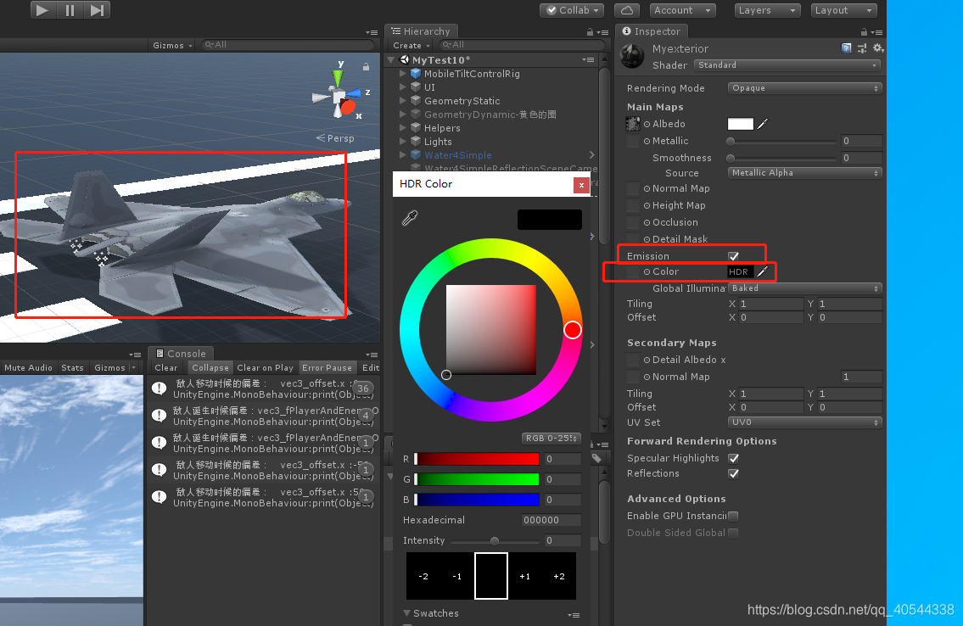Viewport: 963px width, 626px height.
Task: Open the Inspector panel options menu
Action: point(876,32)
